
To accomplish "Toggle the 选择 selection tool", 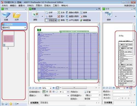I will click(x=49, y=16).
